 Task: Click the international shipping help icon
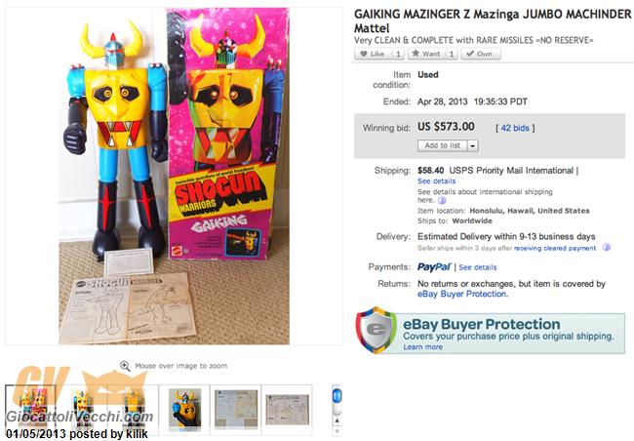[442, 200]
